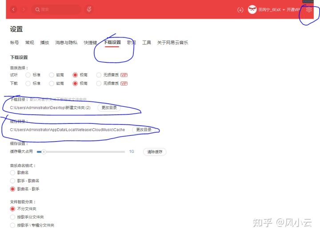Open the 关于网易云音乐 tab
The image size is (320, 236).
coord(172,43)
